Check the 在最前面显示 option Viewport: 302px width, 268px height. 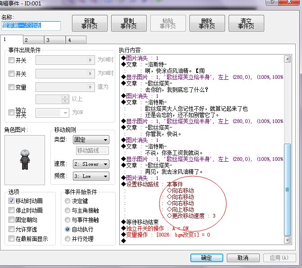pyautogui.click(x=11, y=239)
